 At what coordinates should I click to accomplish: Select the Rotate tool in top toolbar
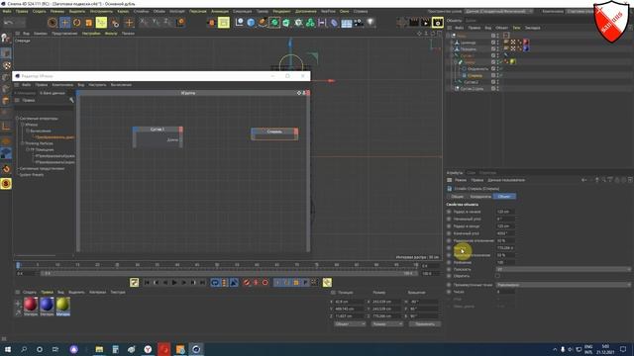click(x=77, y=23)
